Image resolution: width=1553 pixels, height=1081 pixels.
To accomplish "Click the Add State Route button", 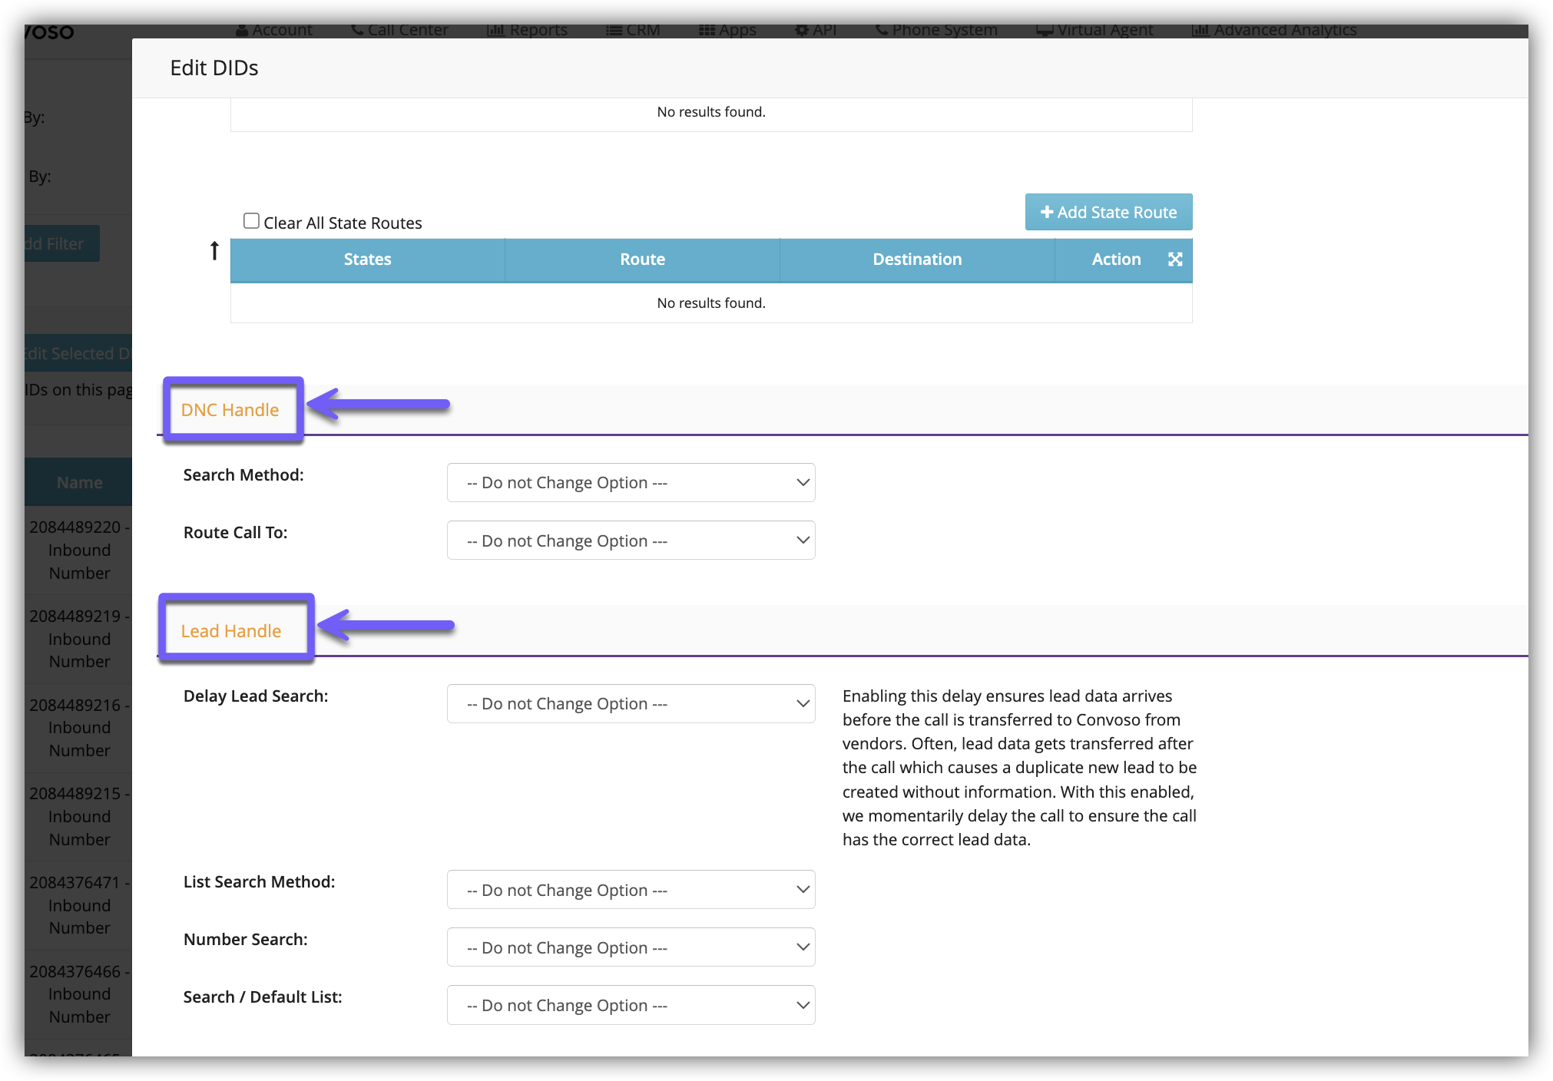I will coord(1108,212).
